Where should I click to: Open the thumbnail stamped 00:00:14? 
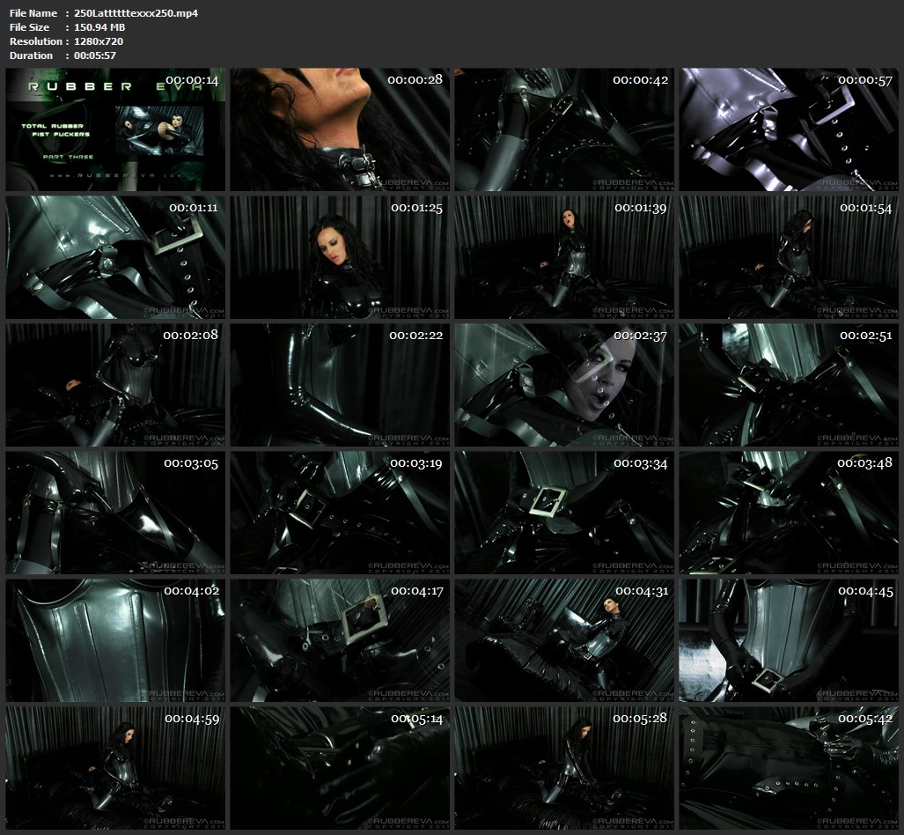[115, 129]
